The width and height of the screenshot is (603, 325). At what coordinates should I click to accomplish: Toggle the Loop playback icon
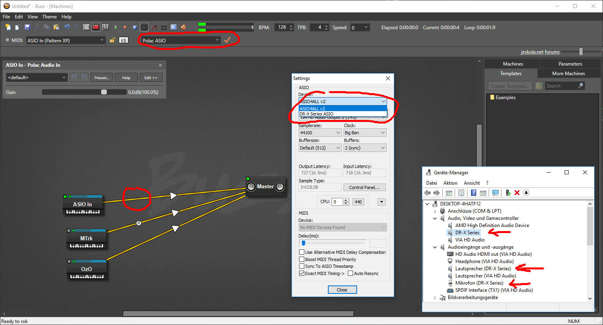tap(144, 27)
